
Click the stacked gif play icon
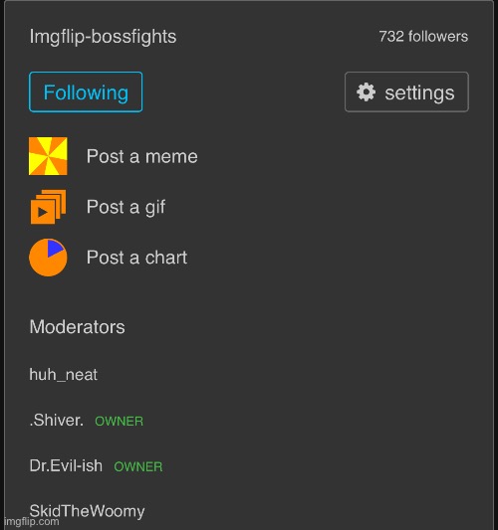(48, 207)
